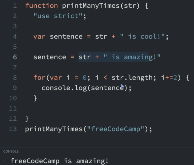Click the word sentence on line 6
This screenshot has width=194, height=165.
point(50,57)
